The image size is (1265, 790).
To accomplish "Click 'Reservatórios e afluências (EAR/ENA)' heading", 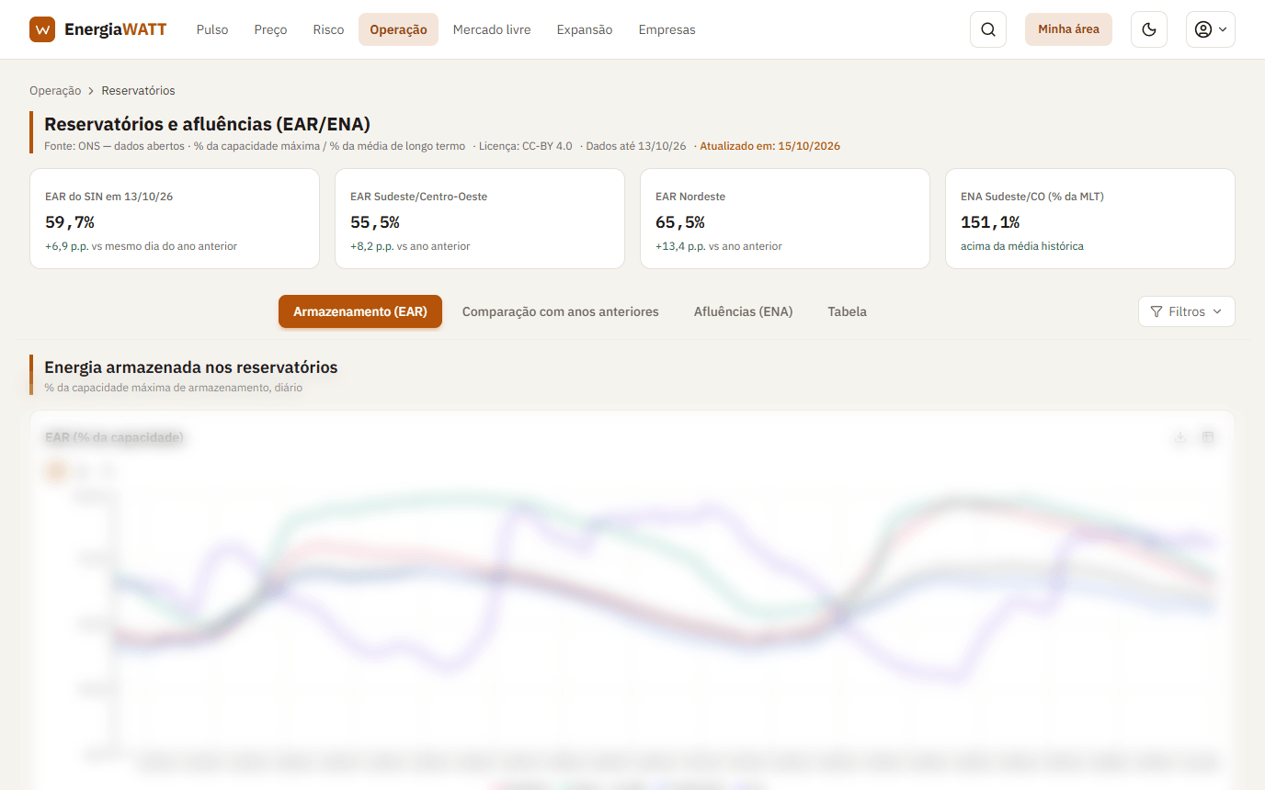I will pyautogui.click(x=207, y=124).
